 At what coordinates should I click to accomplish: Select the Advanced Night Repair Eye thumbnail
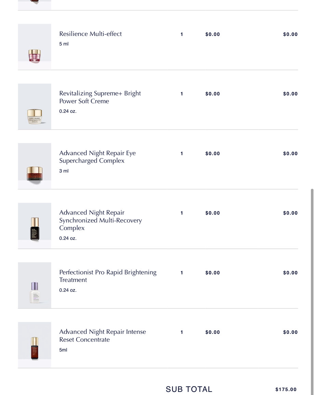pos(35,166)
